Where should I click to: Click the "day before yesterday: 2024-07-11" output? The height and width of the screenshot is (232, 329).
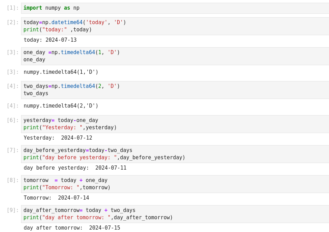pos(75,168)
